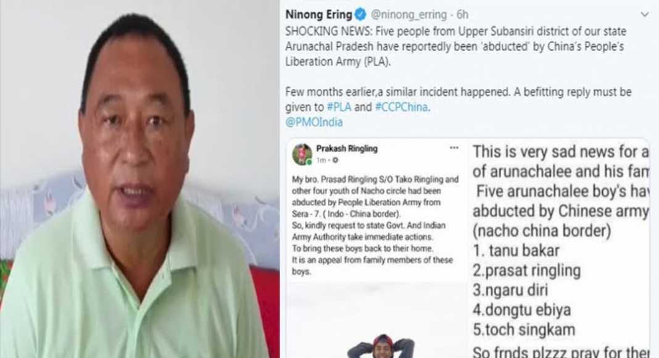Click the photo of man in red cap
The height and width of the screenshot is (358, 659).
tap(381, 346)
